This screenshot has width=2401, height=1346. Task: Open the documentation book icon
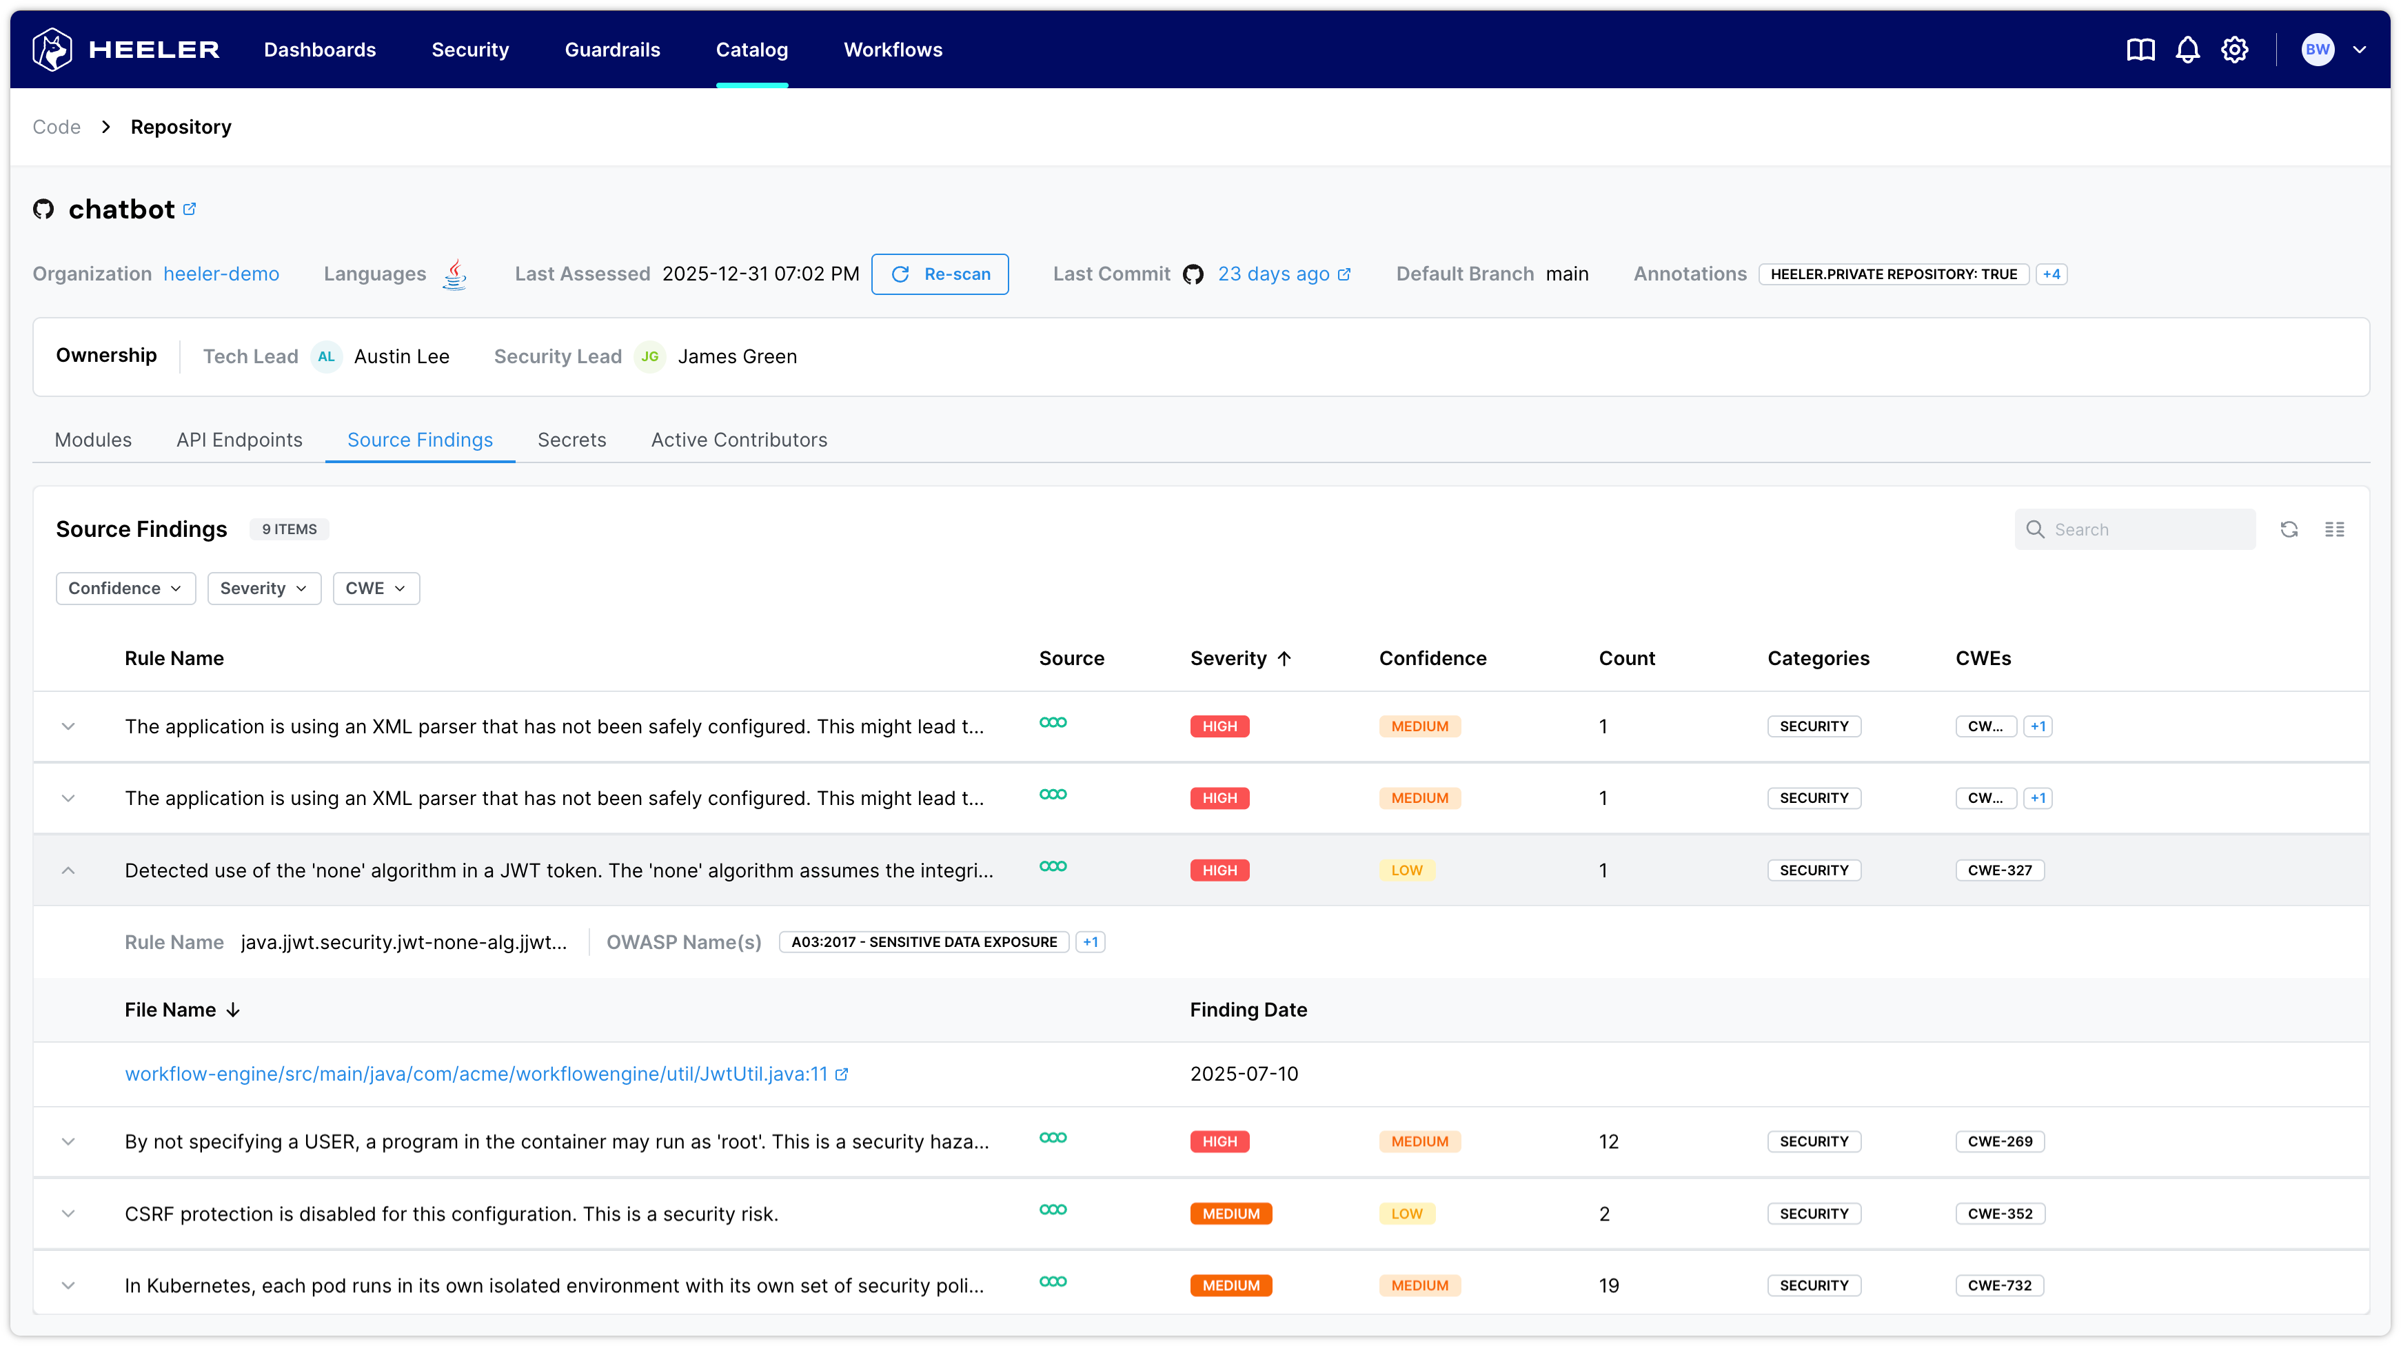coord(2140,50)
